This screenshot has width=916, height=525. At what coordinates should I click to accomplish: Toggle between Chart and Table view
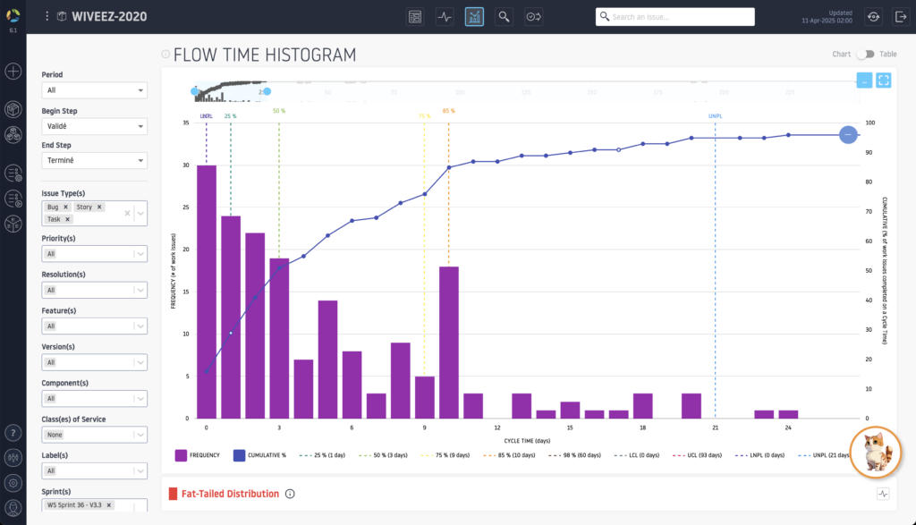click(864, 55)
